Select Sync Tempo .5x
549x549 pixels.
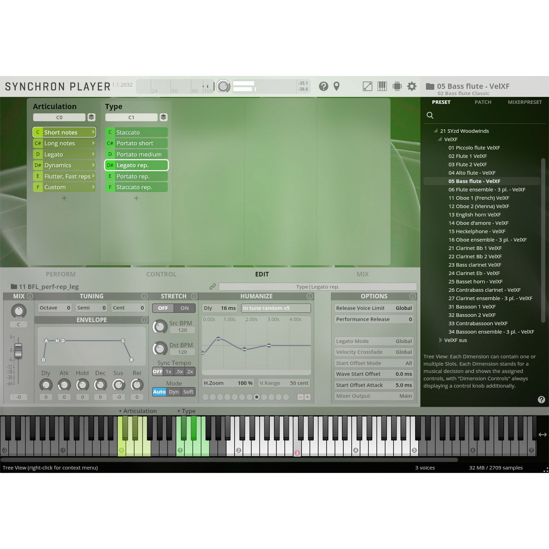coord(179,372)
